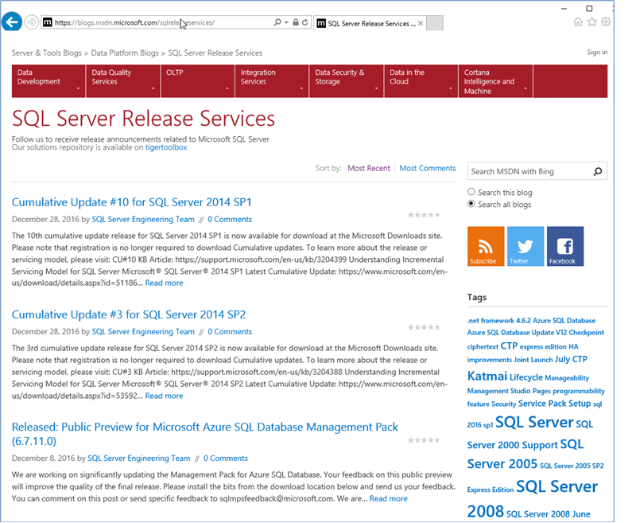Open the Server & Tools Blogs breadcrumb

pos(47,53)
